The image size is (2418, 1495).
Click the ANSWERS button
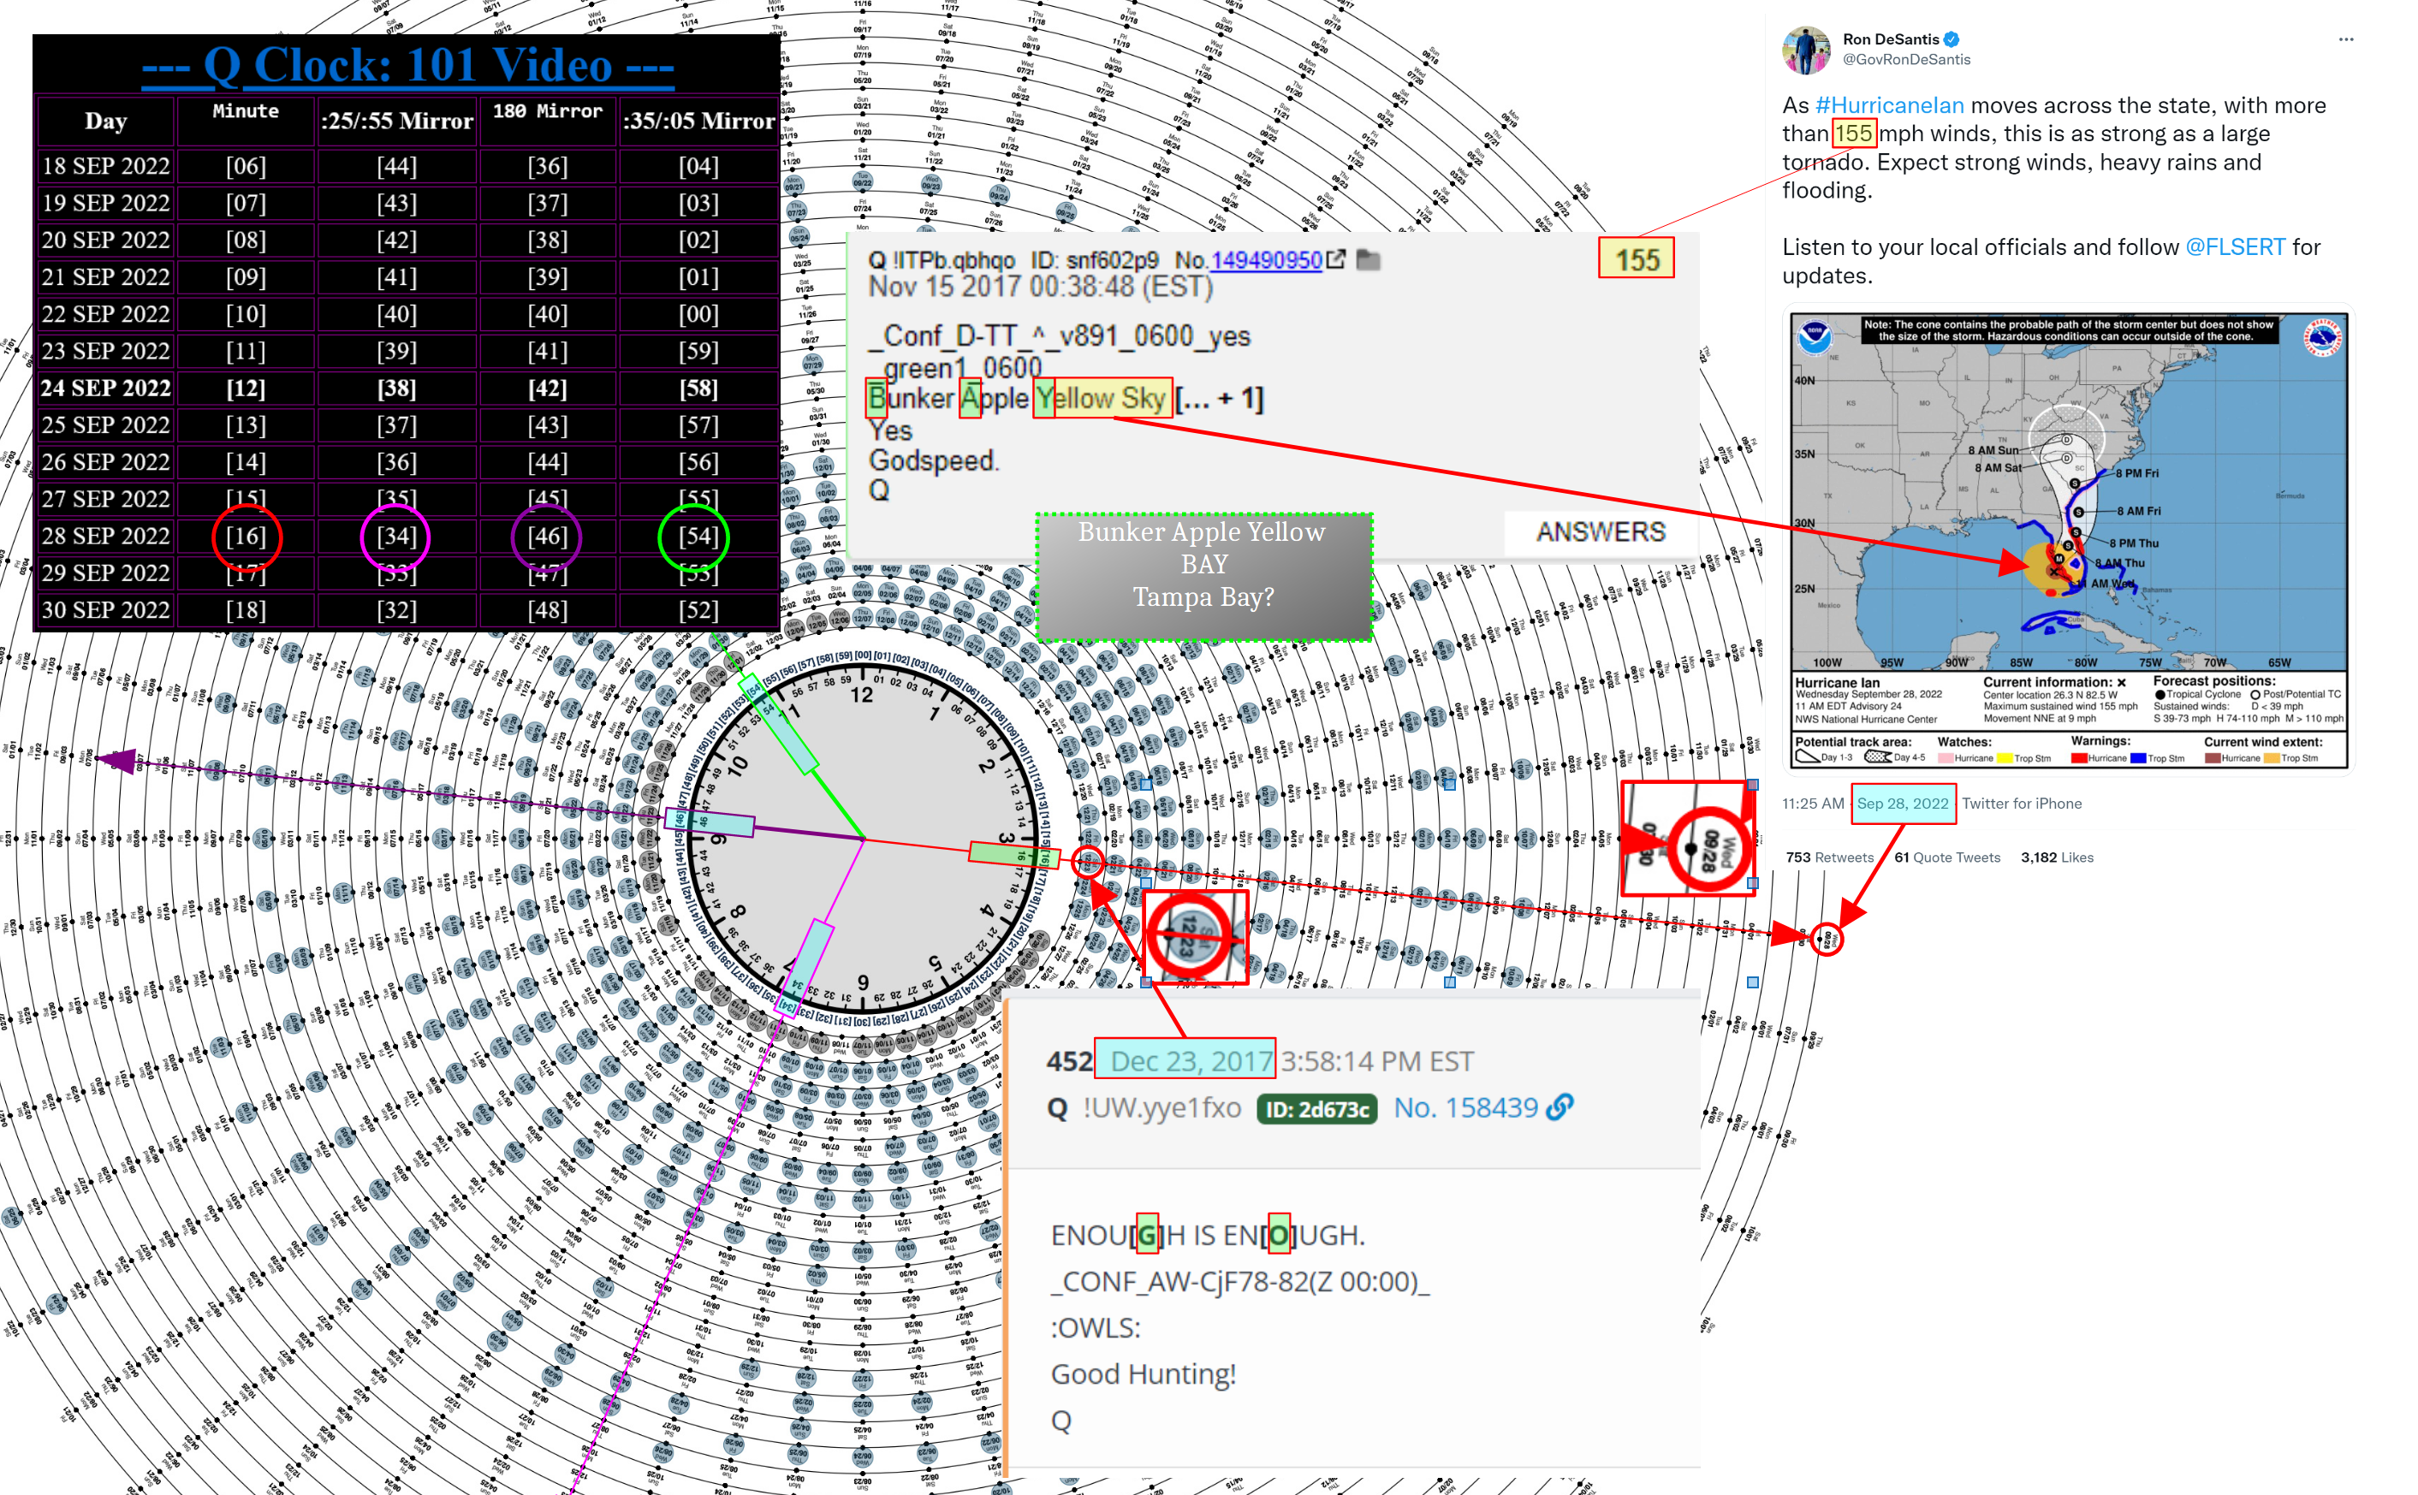[x=1600, y=532]
